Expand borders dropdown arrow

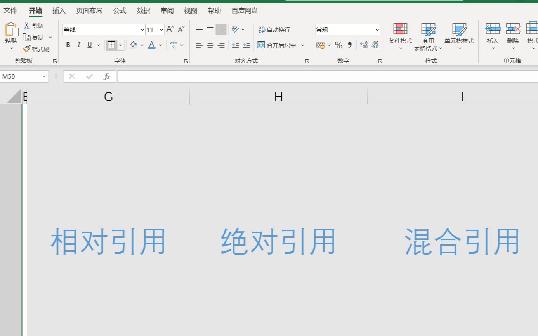click(120, 45)
